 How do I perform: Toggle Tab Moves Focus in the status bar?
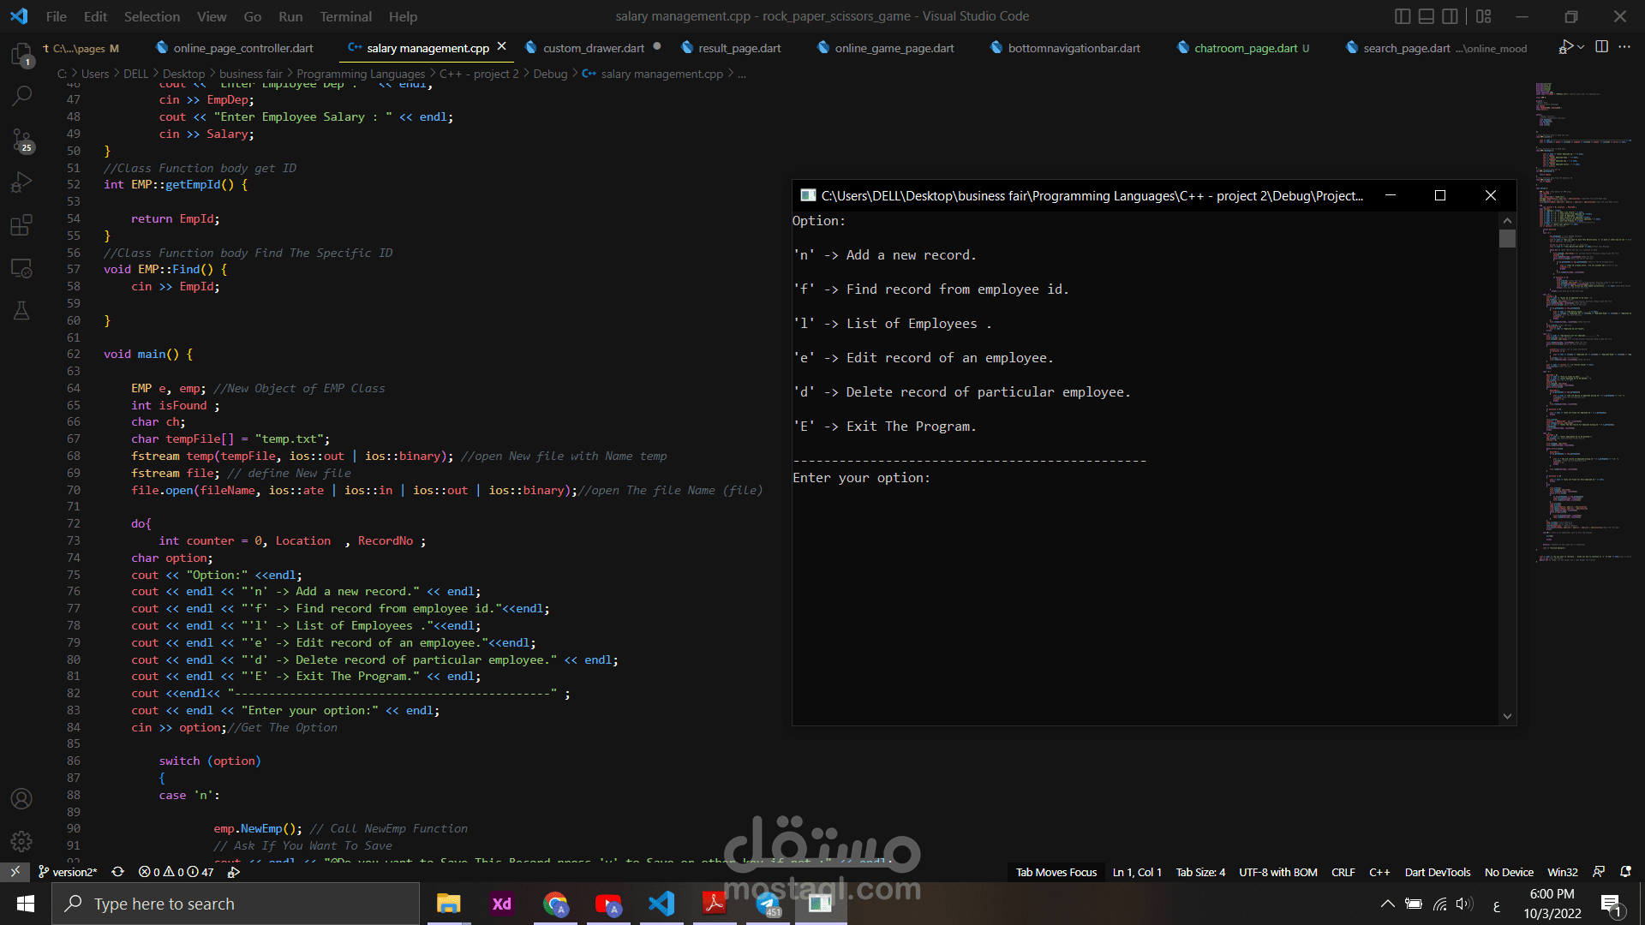pyautogui.click(x=1055, y=872)
